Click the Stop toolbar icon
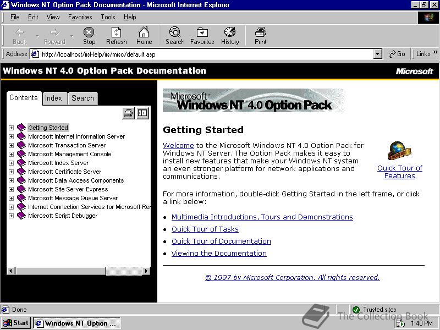The width and height of the screenshot is (440, 330). [89, 32]
